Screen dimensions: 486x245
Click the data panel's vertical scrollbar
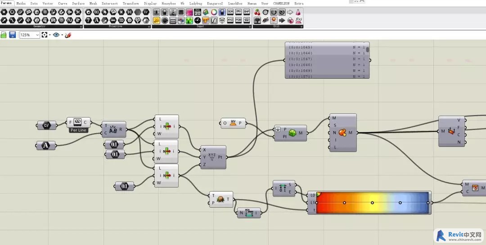click(x=368, y=50)
